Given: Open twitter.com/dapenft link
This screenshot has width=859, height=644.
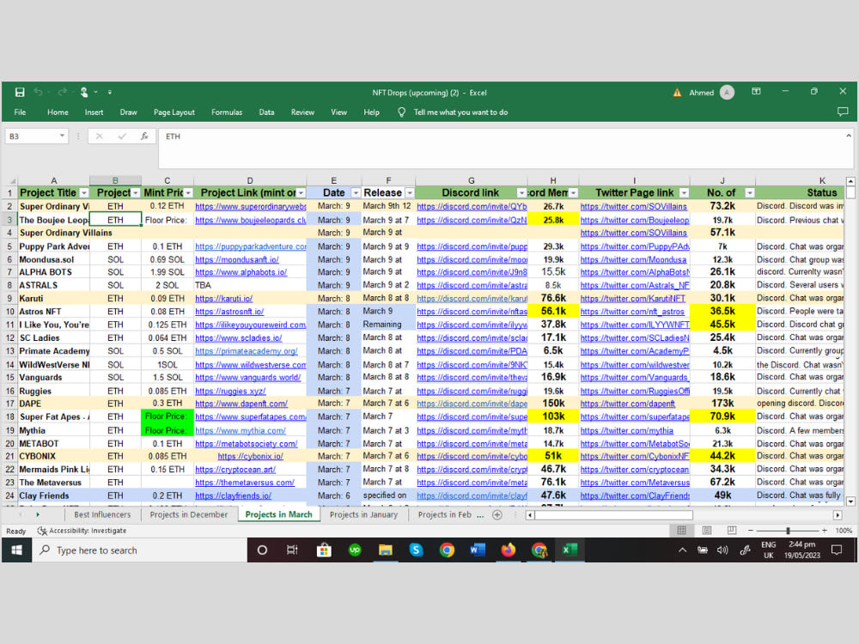Looking at the screenshot, I should pos(627,404).
